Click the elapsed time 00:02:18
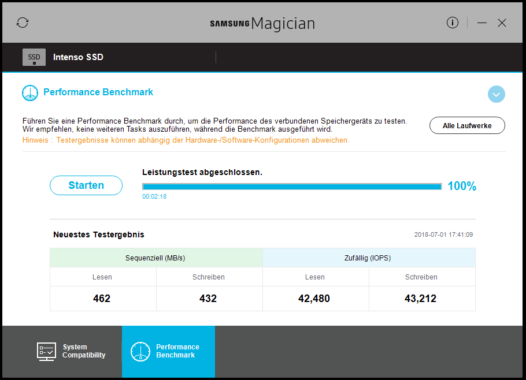The image size is (526, 380). pos(154,196)
